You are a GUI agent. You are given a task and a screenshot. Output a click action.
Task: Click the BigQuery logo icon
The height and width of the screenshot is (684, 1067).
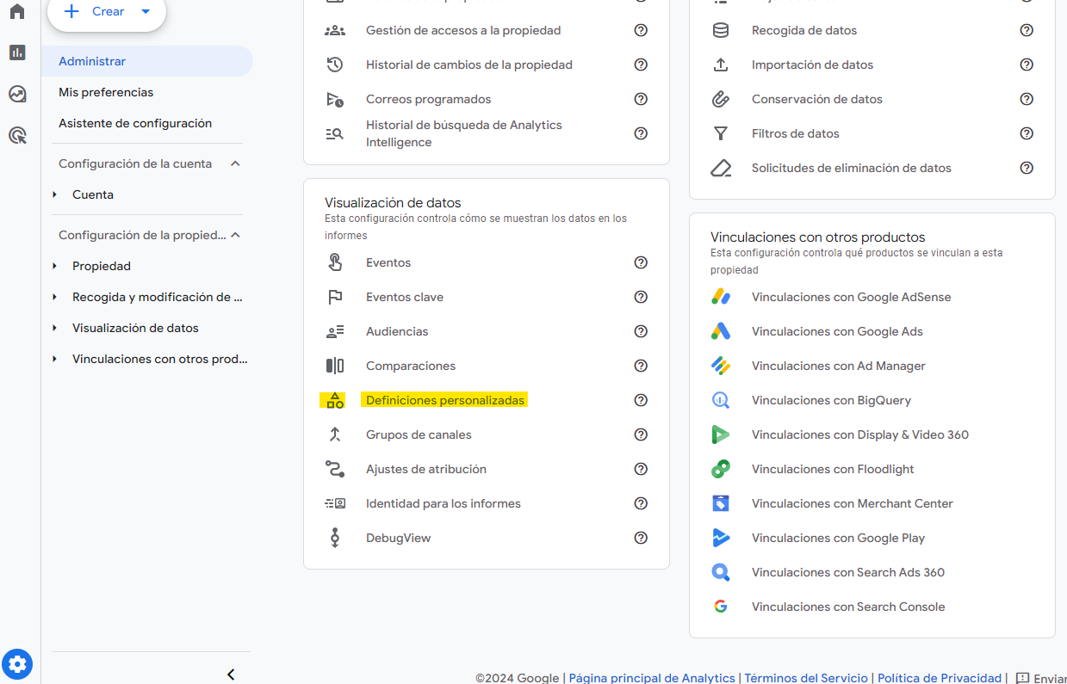pyautogui.click(x=721, y=400)
